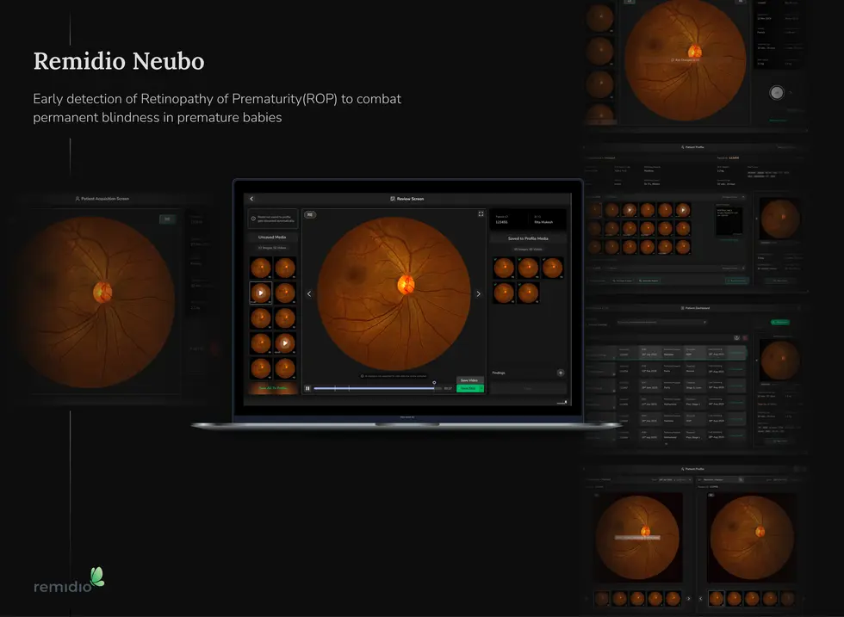Open fourth-row left Unsaved Media thumbnail
Image resolution: width=844 pixels, height=617 pixels.
[x=260, y=343]
